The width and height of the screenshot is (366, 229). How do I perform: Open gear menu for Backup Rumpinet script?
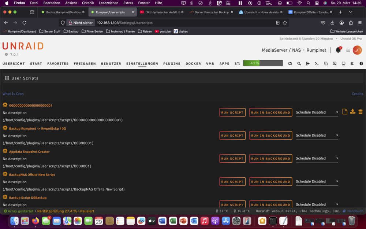5,128
